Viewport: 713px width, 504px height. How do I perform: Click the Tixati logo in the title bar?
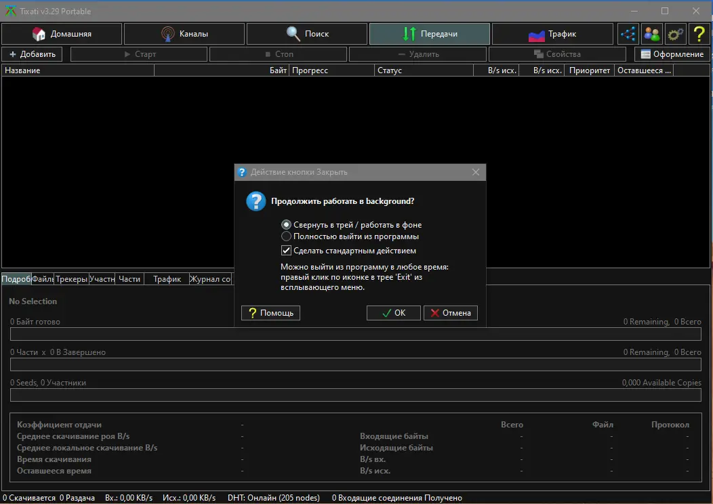(10, 11)
